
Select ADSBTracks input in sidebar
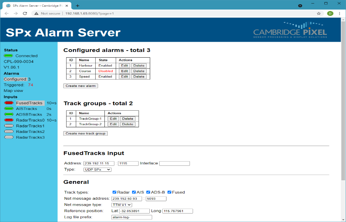(29, 114)
